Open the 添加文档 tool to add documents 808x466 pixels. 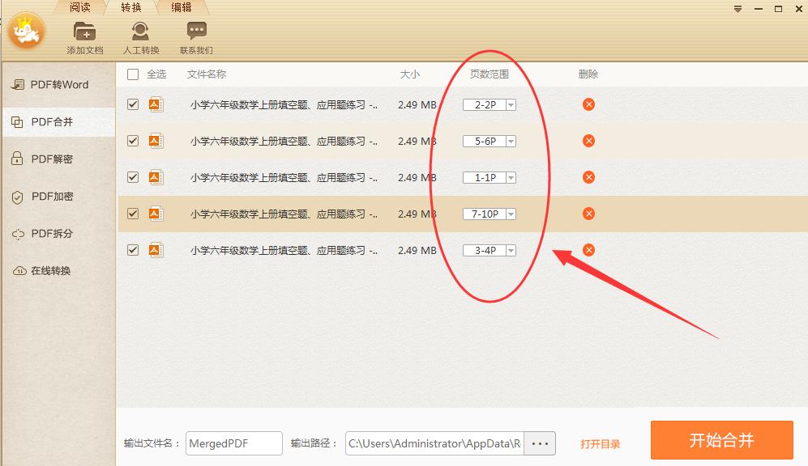pyautogui.click(x=83, y=34)
